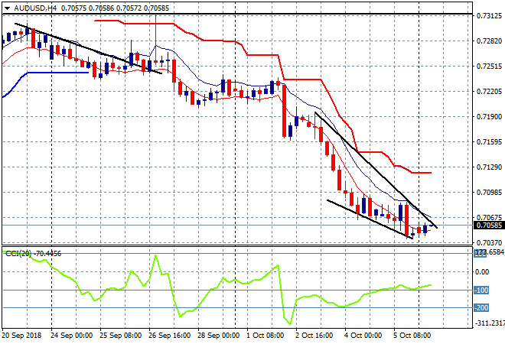Click the CCI -311.2317 scale minimum
Image resolution: width=505 pixels, height=344 pixels.
point(490,323)
